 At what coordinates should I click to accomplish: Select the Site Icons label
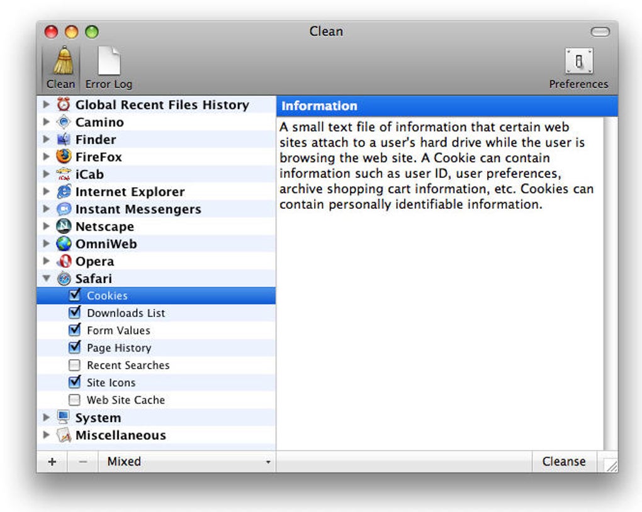pos(111,382)
